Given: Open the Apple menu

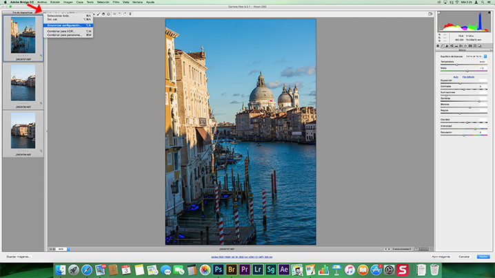Looking at the screenshot, I should pos(5,2).
